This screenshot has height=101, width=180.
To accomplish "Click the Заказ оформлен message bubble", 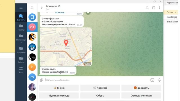I will click(x=62, y=22).
